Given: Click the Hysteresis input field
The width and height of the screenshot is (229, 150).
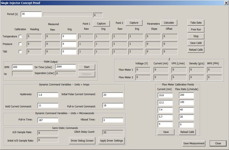Looking at the screenshot, I should [48, 95].
